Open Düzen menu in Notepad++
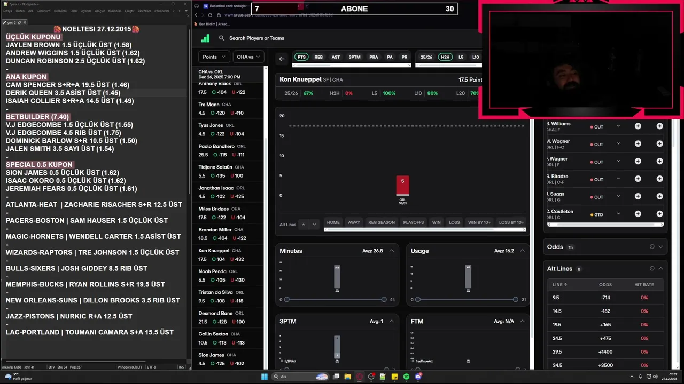This screenshot has height=384, width=684. coord(20,11)
